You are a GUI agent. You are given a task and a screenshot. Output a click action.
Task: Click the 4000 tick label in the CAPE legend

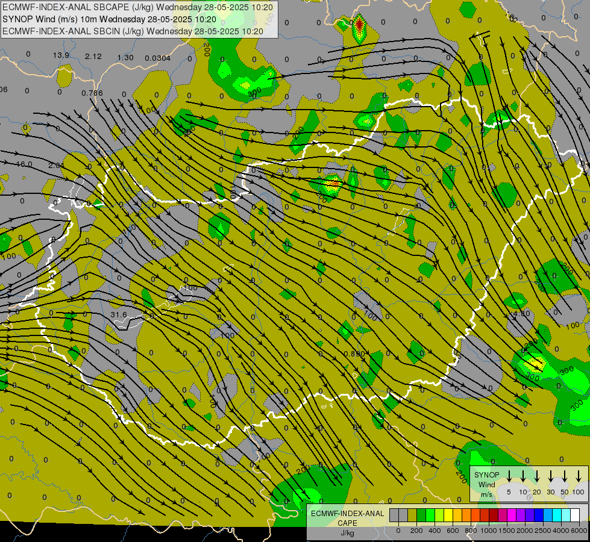click(x=561, y=531)
